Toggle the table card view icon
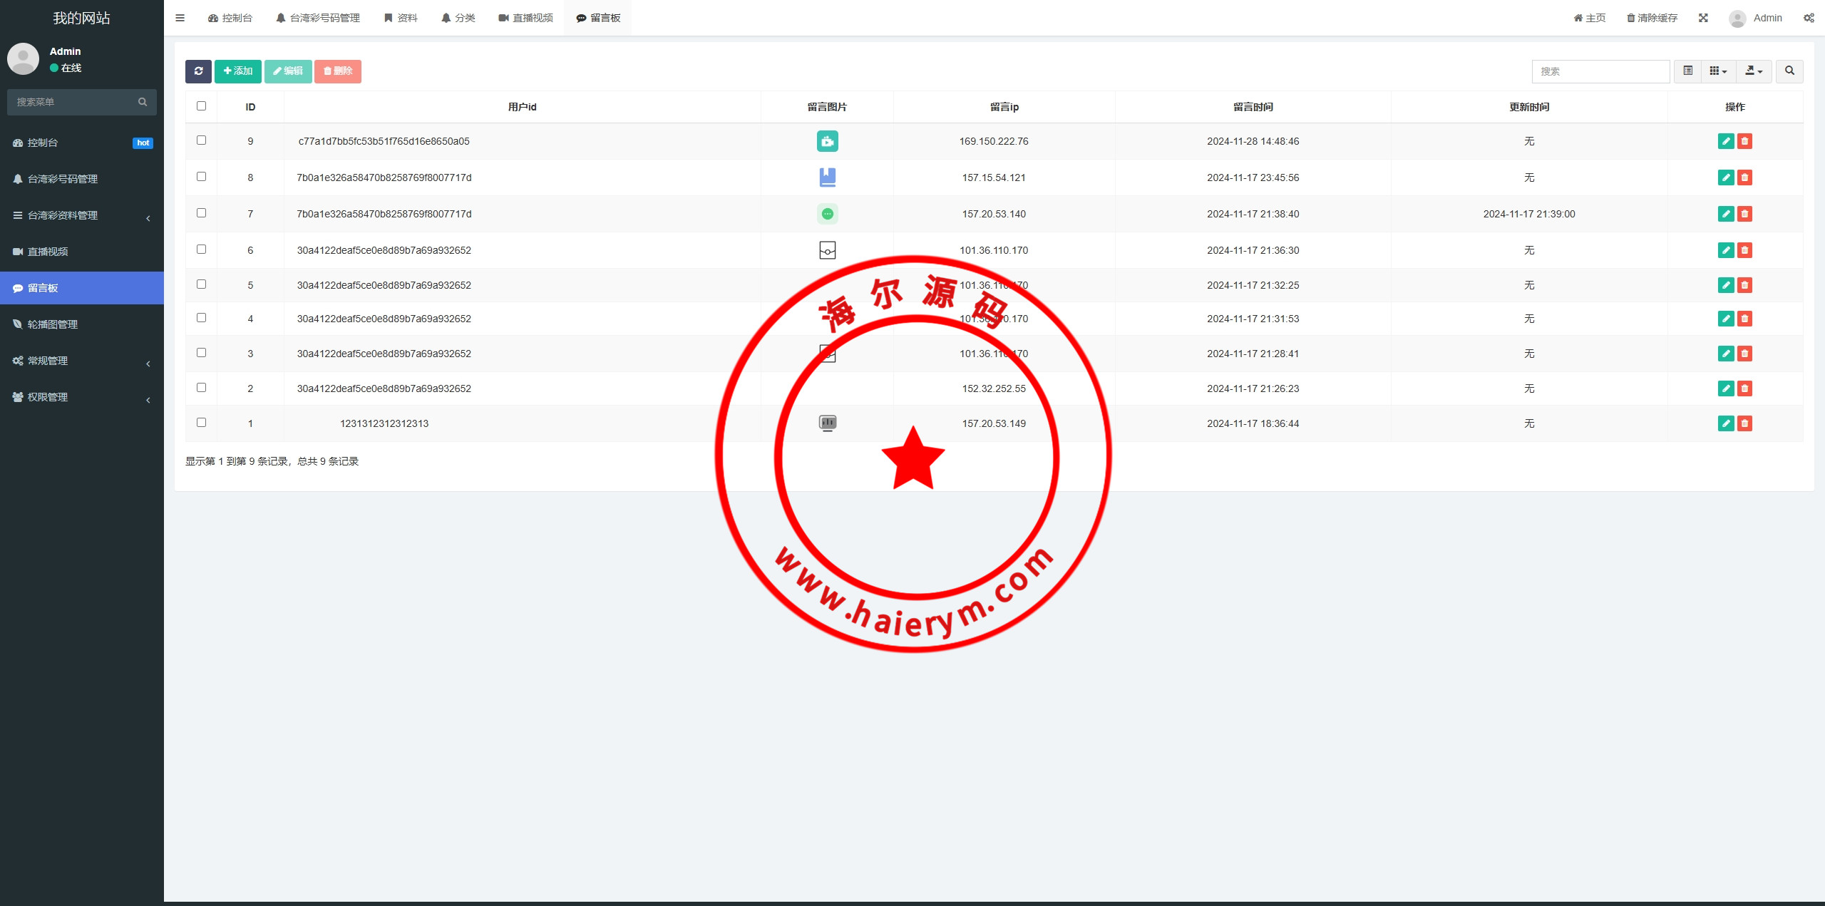Viewport: 1825px width, 906px height. (x=1687, y=71)
